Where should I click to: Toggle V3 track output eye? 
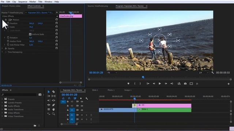coord(82,102)
